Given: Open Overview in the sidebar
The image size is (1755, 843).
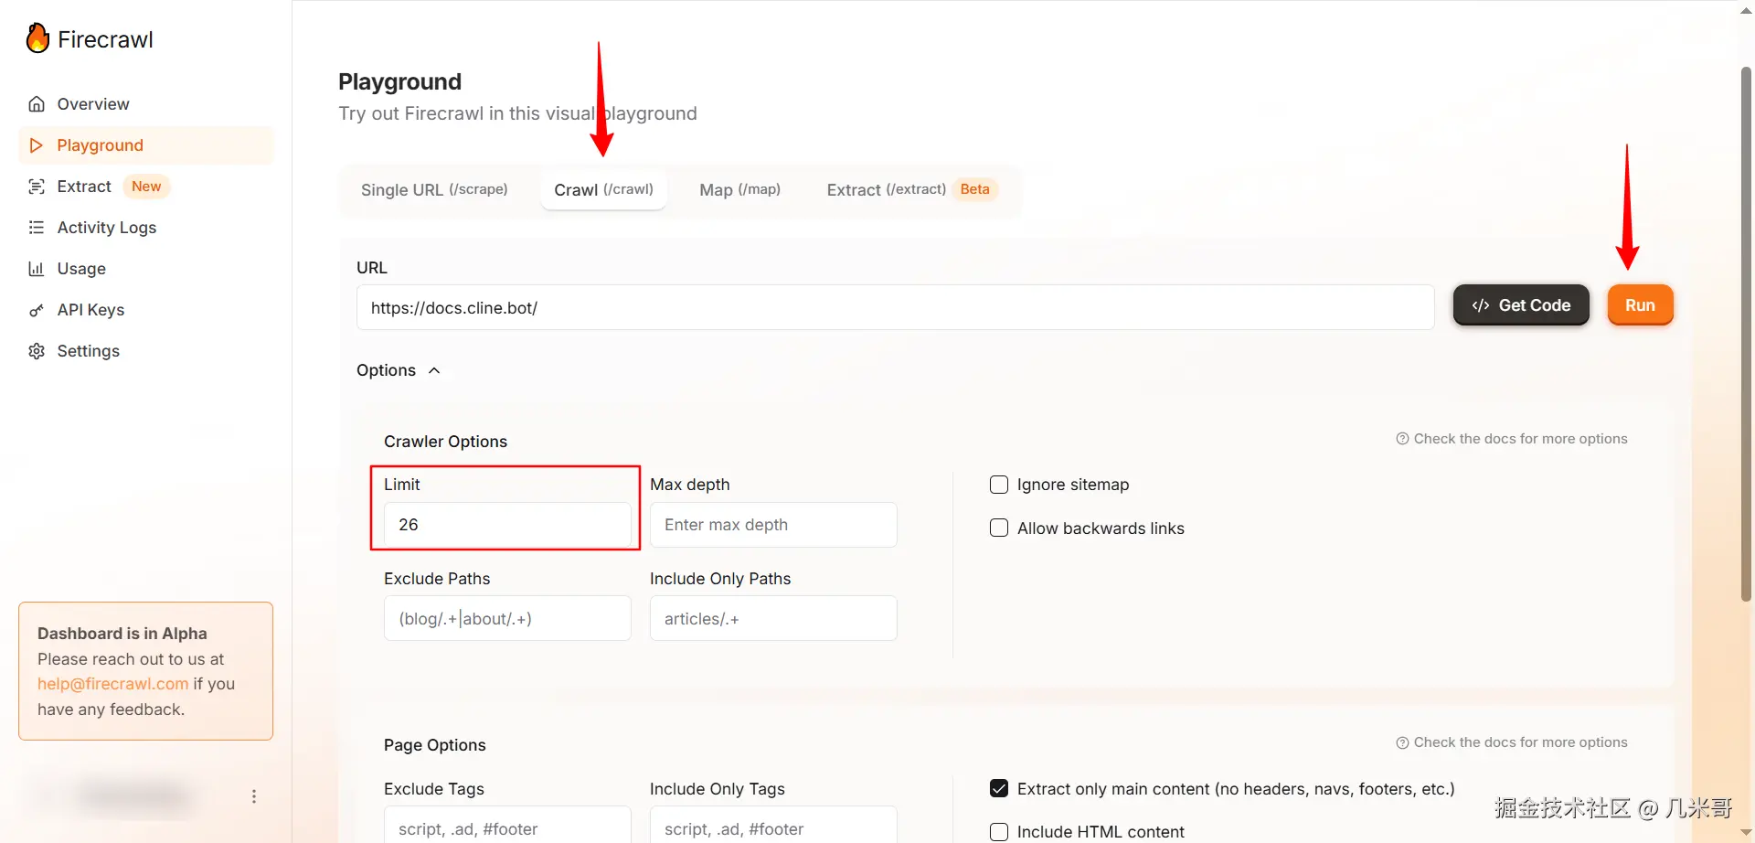Looking at the screenshot, I should point(145,104).
